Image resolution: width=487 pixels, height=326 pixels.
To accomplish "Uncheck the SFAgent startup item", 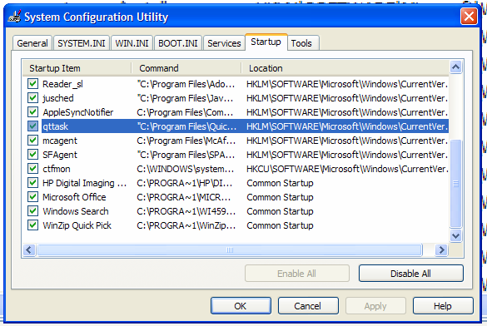I will [x=32, y=155].
